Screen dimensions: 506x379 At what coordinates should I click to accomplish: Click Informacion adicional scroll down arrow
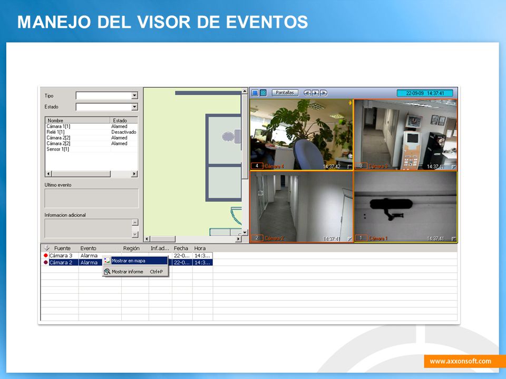pos(135,234)
